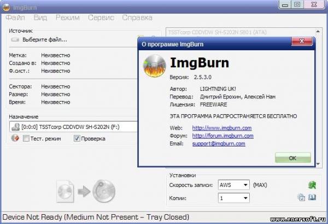Click the ImgBurn flaming disc logo
This screenshot has height=224, width=328.
coord(154,66)
